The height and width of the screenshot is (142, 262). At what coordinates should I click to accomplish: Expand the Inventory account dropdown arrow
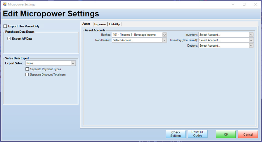click(x=251, y=35)
